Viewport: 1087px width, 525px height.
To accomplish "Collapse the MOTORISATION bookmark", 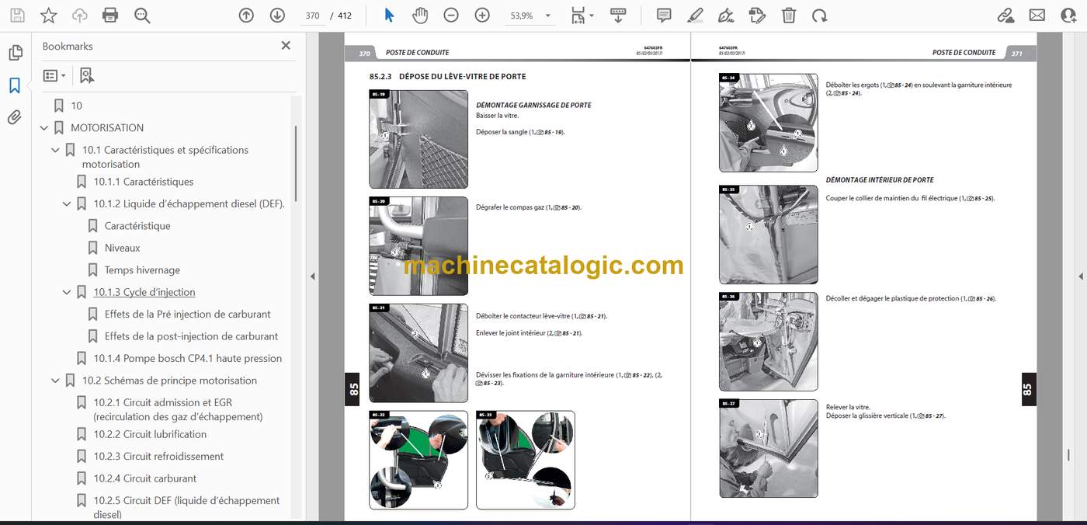I will (44, 128).
